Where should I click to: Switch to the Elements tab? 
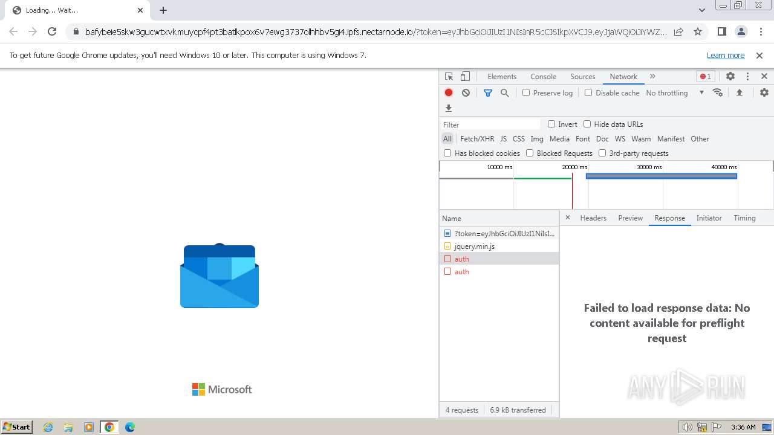point(502,76)
